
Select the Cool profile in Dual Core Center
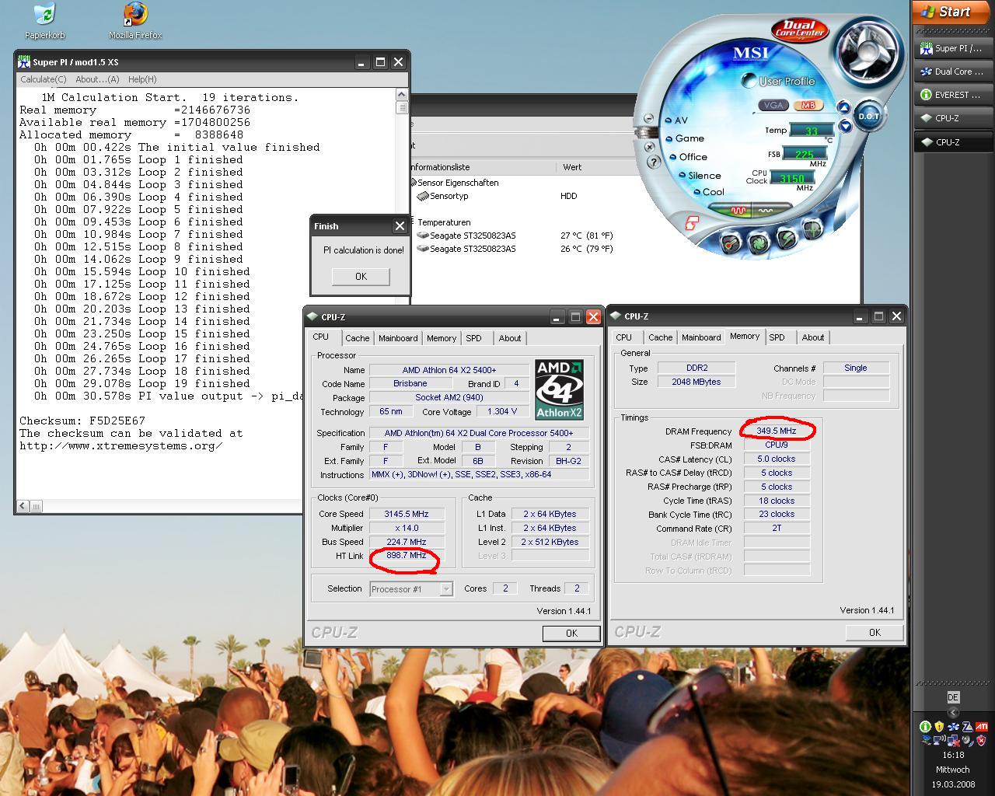coord(708,192)
